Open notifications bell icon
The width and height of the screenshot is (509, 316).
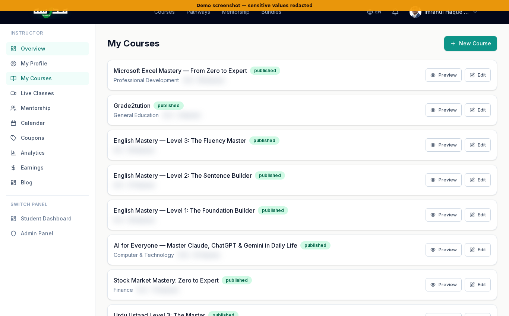click(x=395, y=12)
